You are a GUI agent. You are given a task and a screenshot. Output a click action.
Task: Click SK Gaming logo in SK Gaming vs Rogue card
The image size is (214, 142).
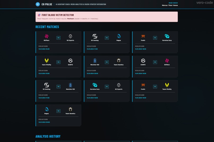point(95,36)
